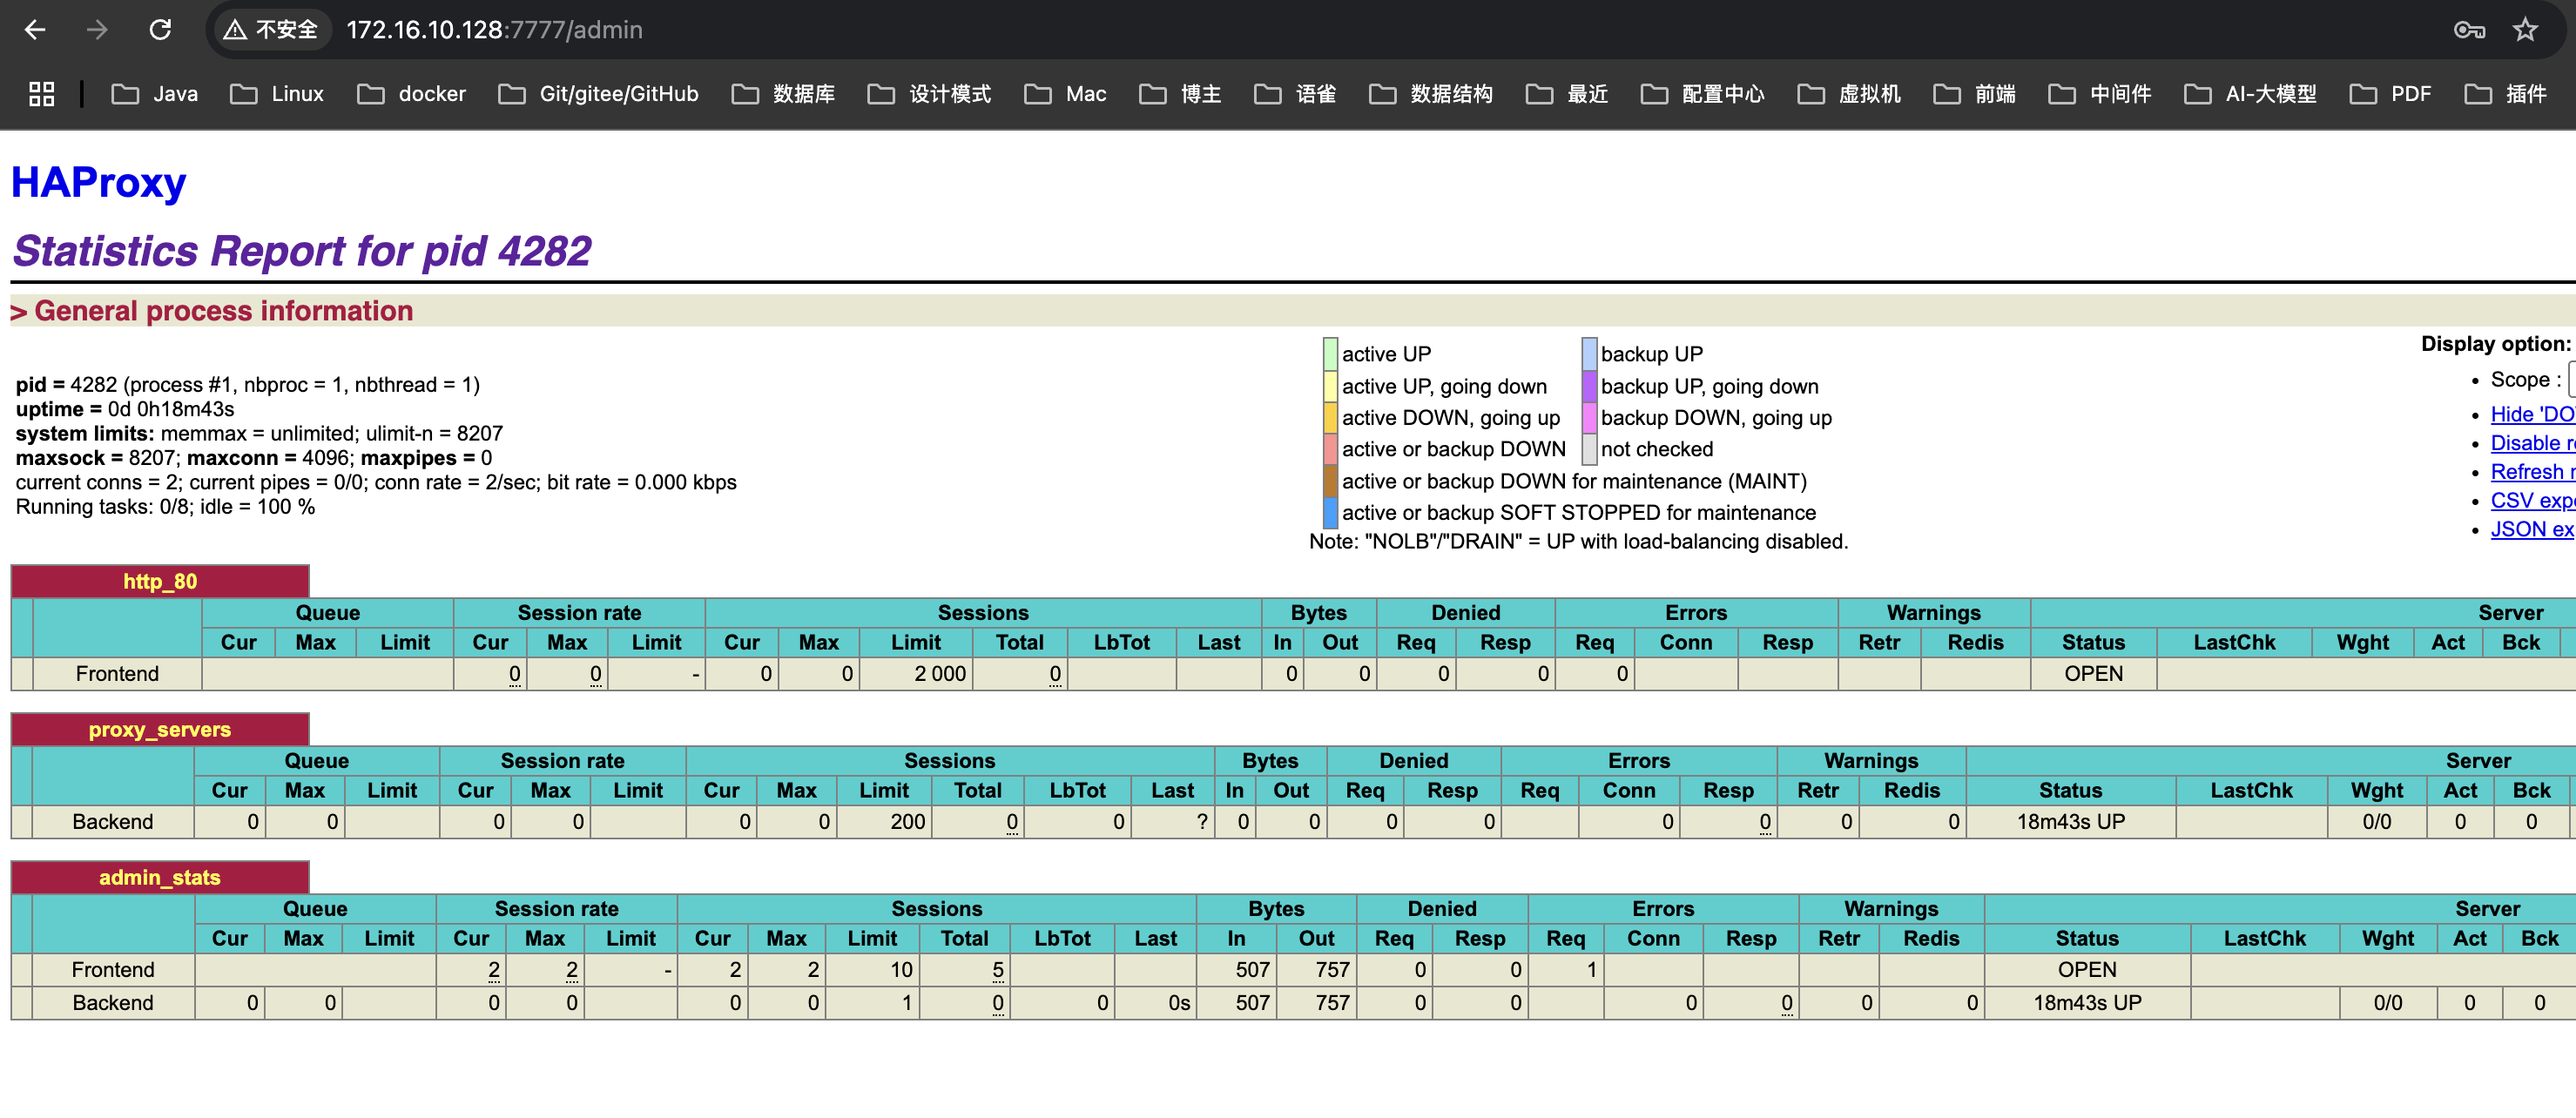Click the uptime = 0d 0h18m43s line
This screenshot has width=2576, height=1118.
pos(125,409)
